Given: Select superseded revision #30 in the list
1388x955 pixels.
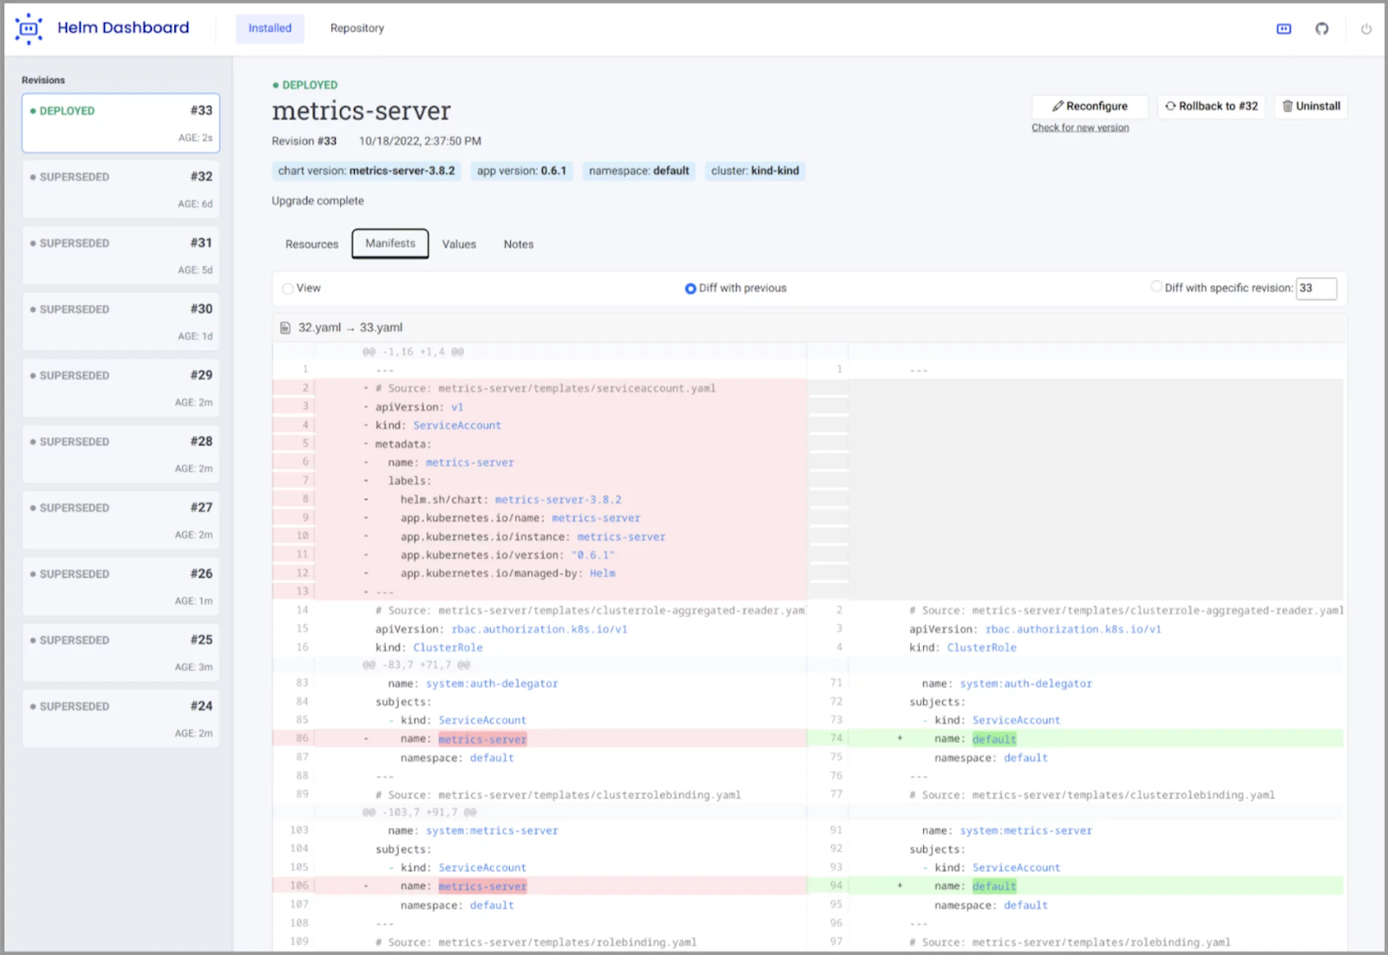Looking at the screenshot, I should point(121,322).
